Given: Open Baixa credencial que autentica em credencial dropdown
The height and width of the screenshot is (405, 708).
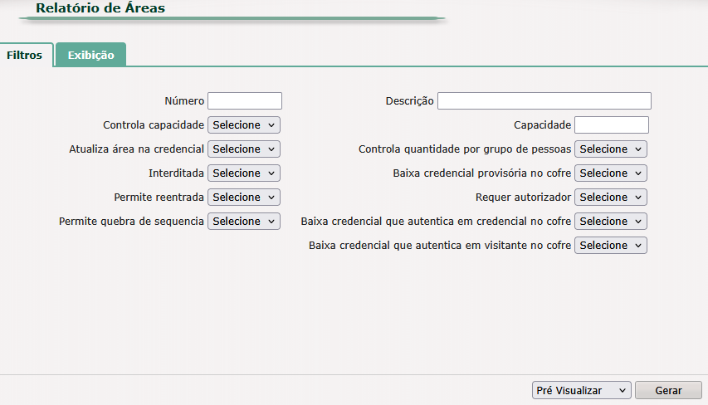Looking at the screenshot, I should 610,222.
